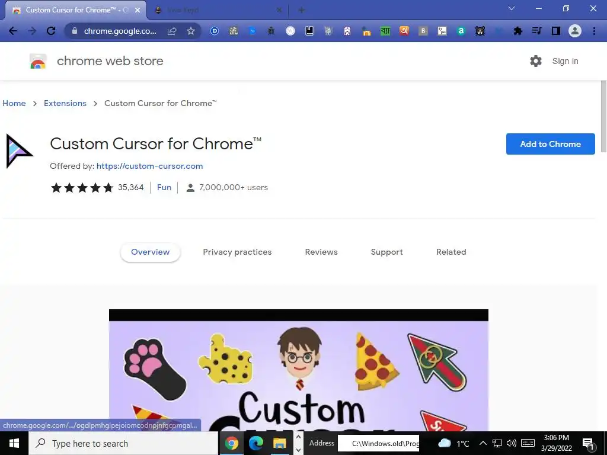Screen dimensions: 607x455
Task: Click the black bug extension icon
Action: (x=271, y=31)
